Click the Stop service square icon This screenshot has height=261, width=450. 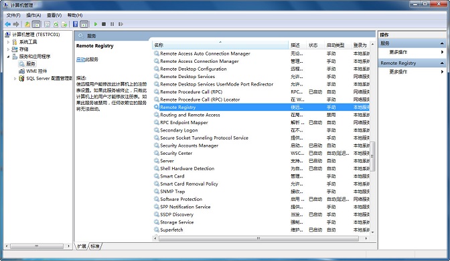[x=104, y=24]
